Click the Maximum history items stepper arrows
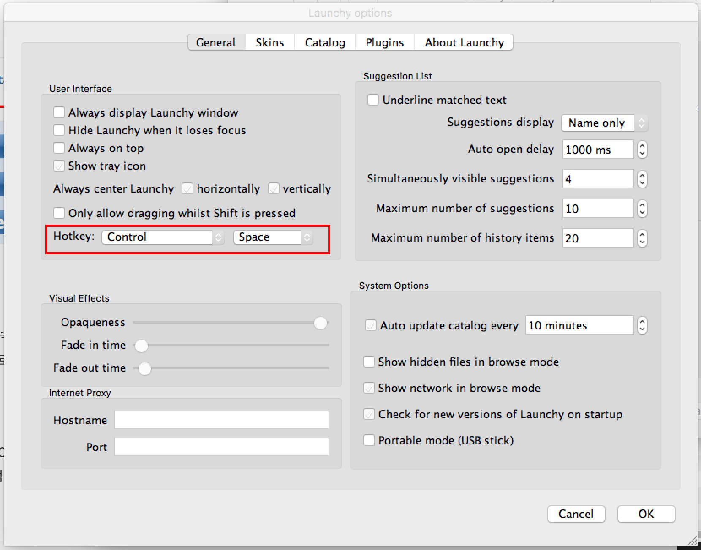Screen dimensions: 701x550 (x=642, y=238)
